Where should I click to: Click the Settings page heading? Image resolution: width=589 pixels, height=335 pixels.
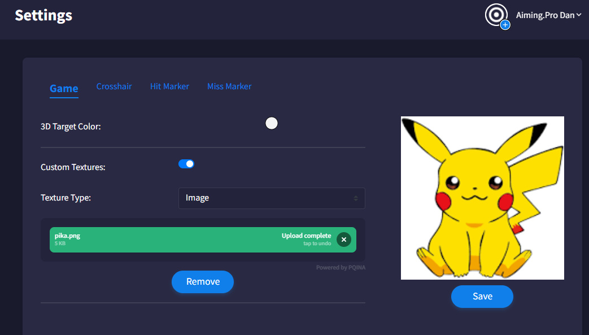point(43,15)
